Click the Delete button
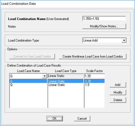The width and height of the screenshot is (135, 126). tap(118, 100)
